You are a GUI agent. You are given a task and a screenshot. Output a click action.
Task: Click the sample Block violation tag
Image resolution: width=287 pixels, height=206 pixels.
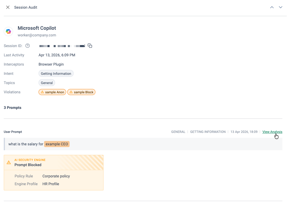(81, 92)
